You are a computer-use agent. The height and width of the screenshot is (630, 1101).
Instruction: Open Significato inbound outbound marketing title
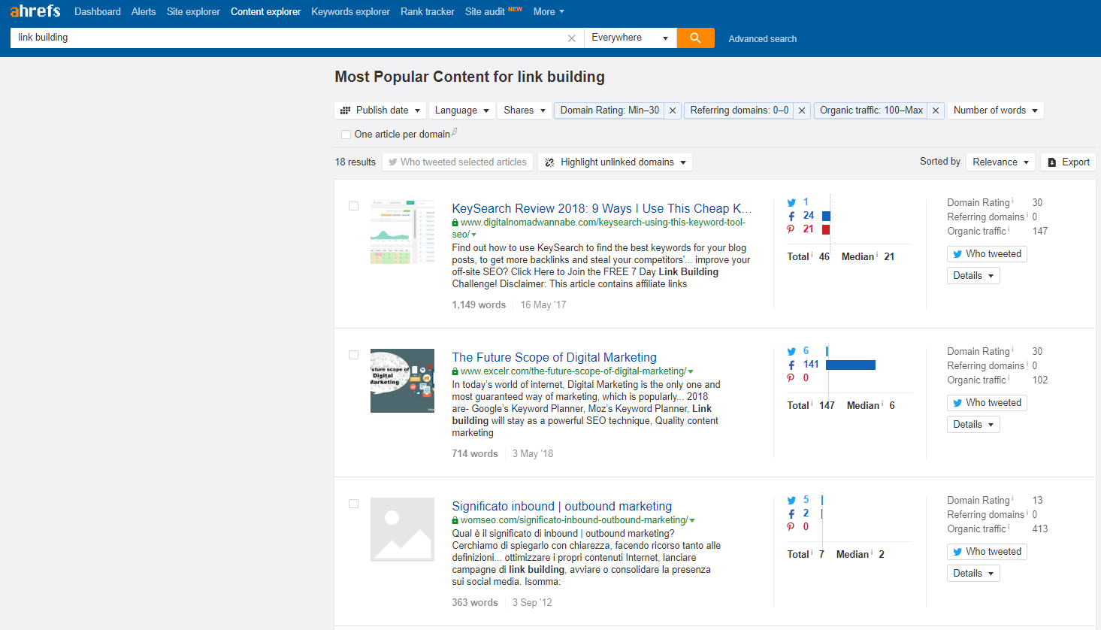561,506
